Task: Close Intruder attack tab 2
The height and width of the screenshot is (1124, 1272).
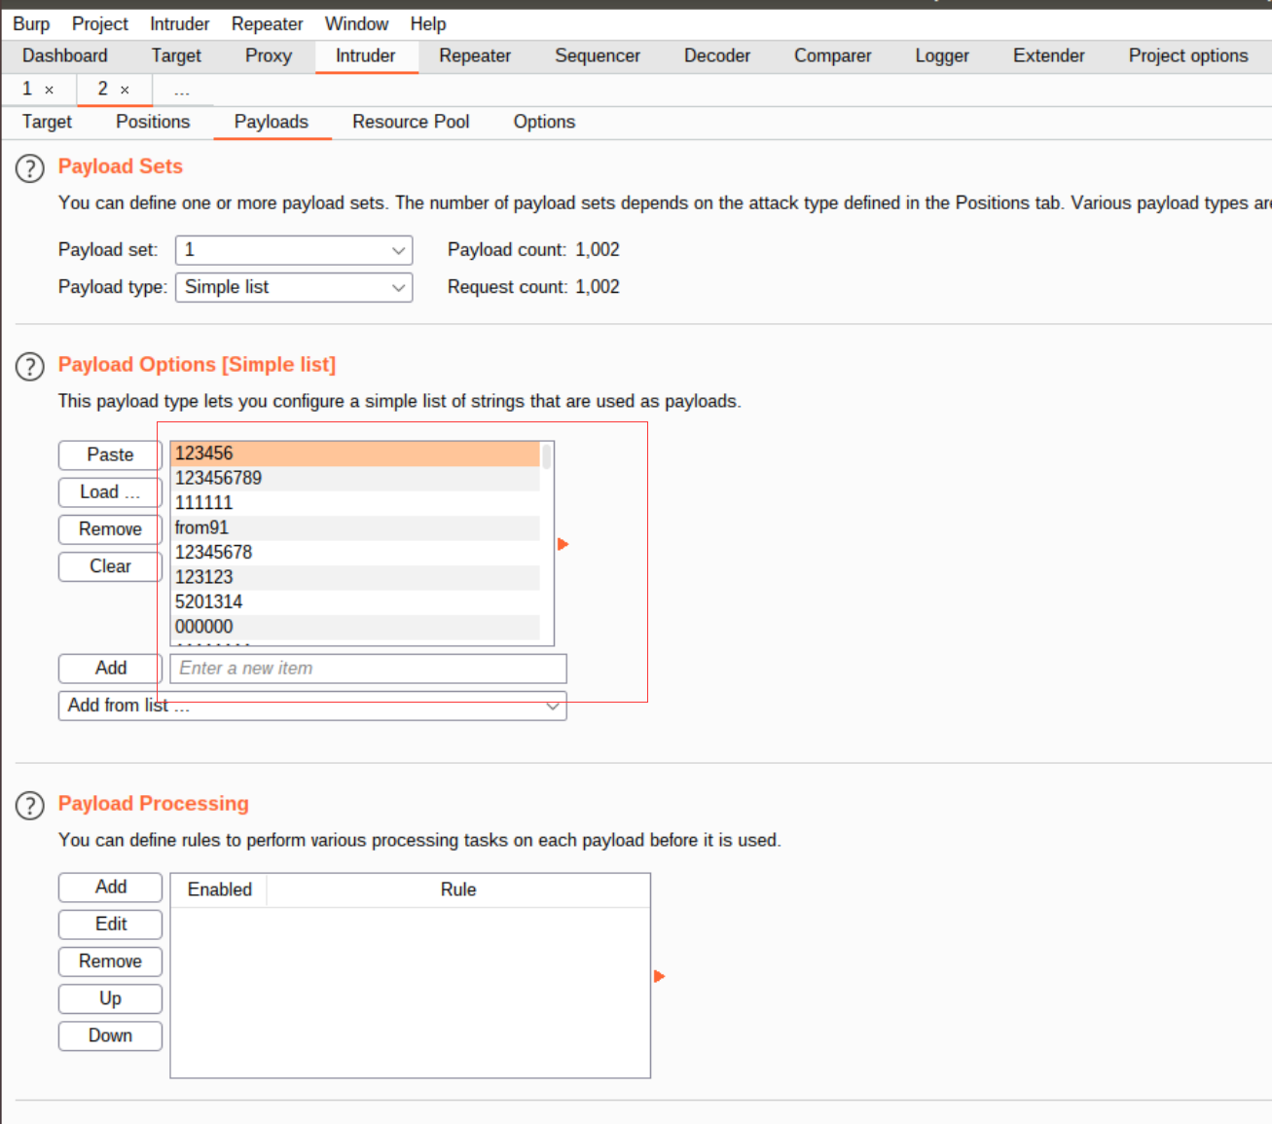Action: coord(125,90)
